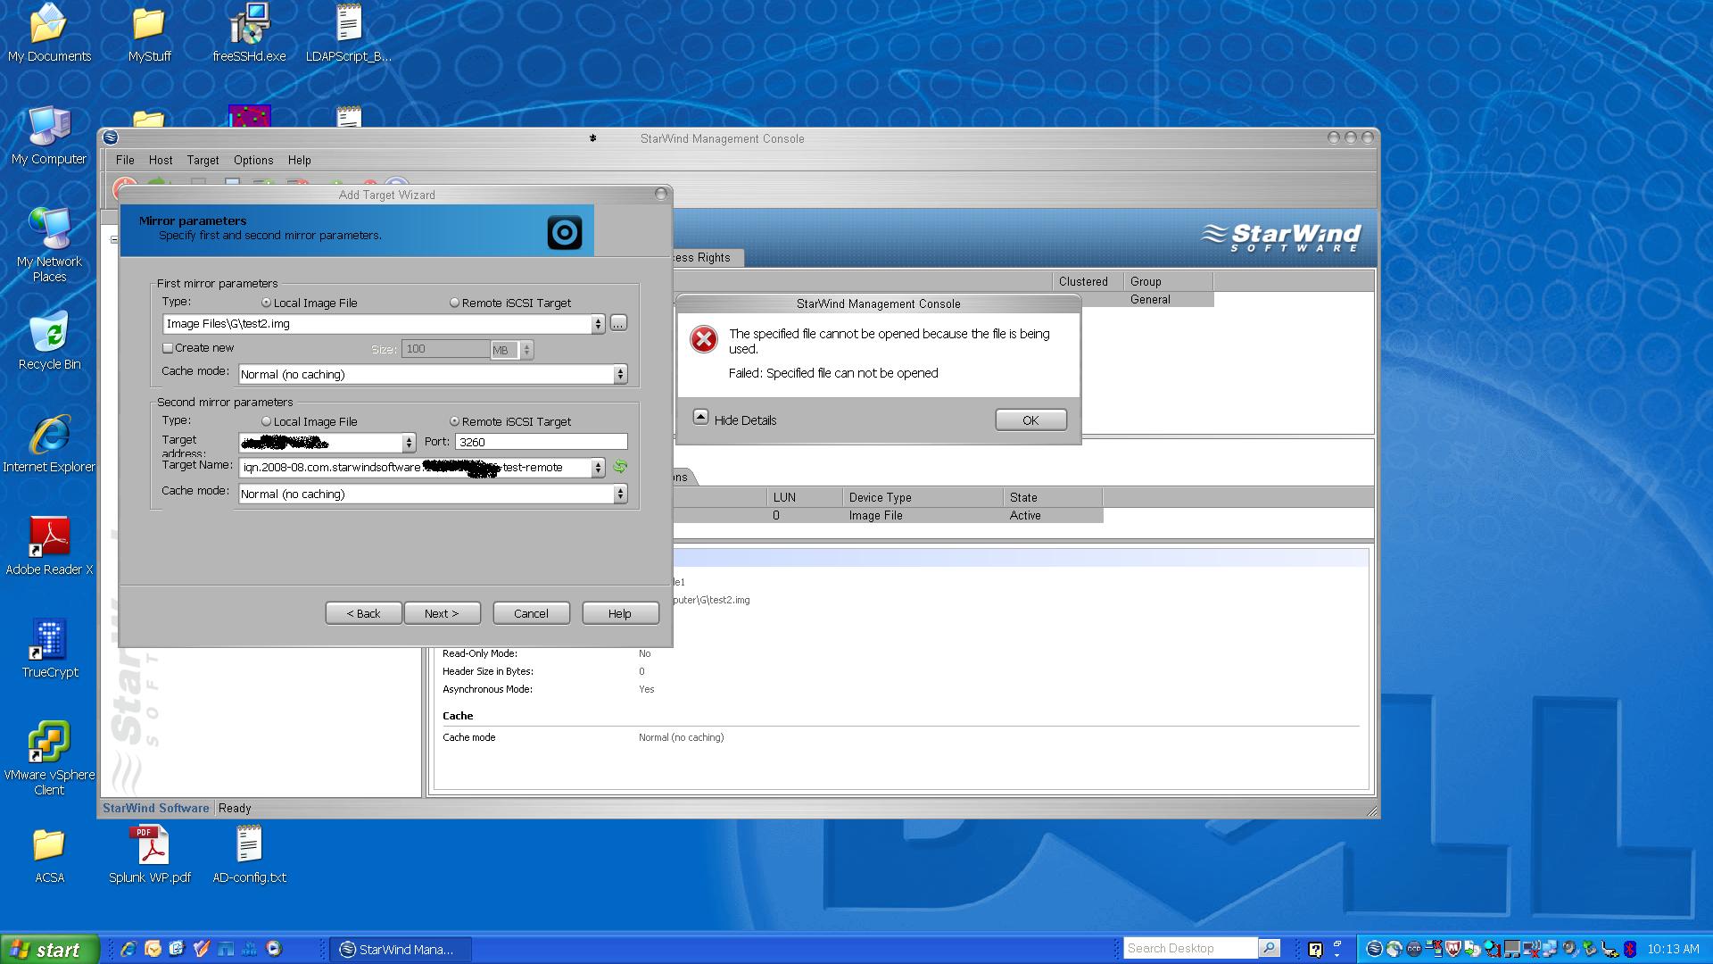
Task: Click the Windows Media Player quick launch icon
Action: click(x=274, y=949)
